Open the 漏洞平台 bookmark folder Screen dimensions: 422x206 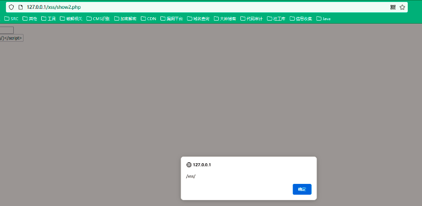[x=172, y=19]
